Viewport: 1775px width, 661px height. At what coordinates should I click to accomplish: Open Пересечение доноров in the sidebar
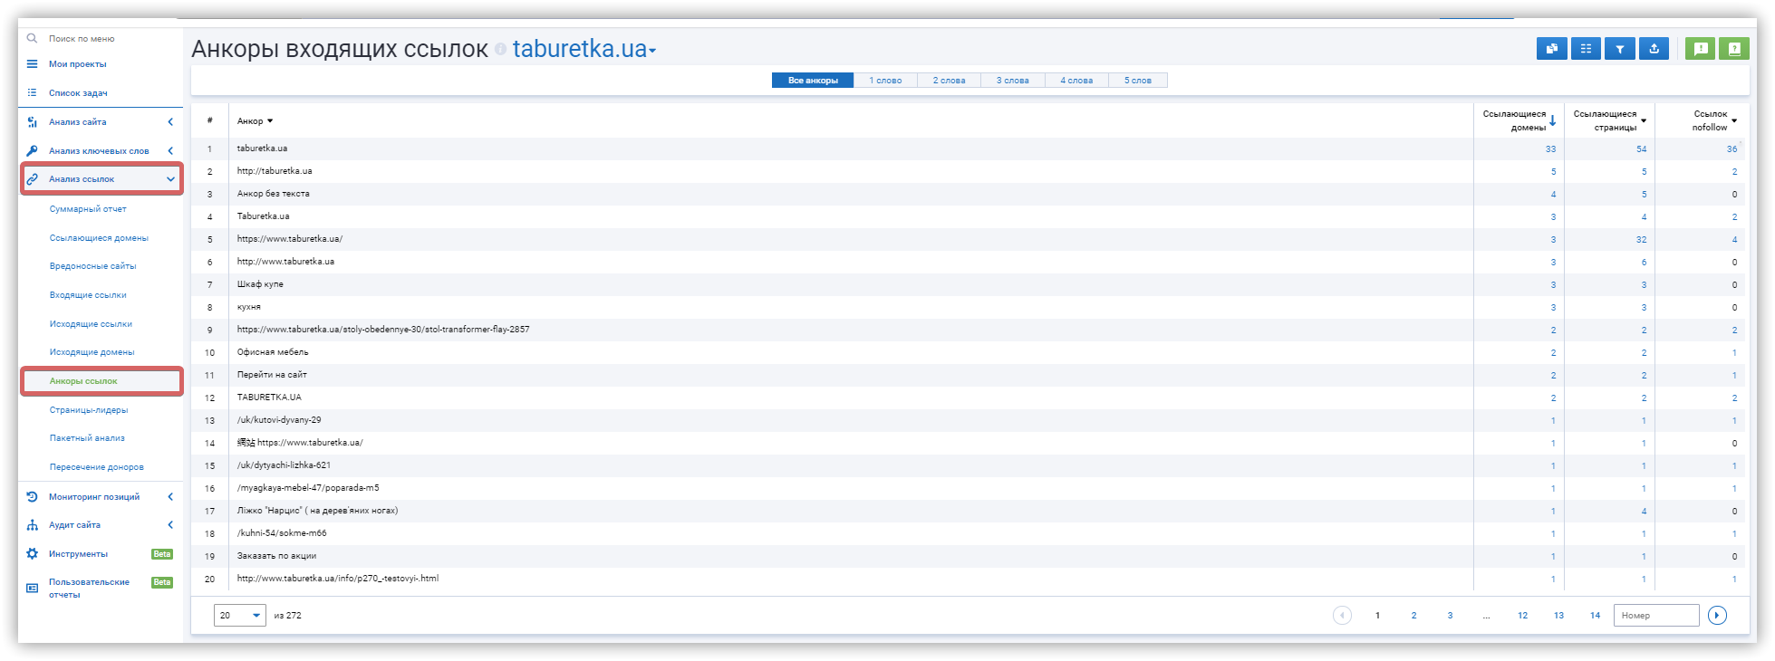(97, 467)
